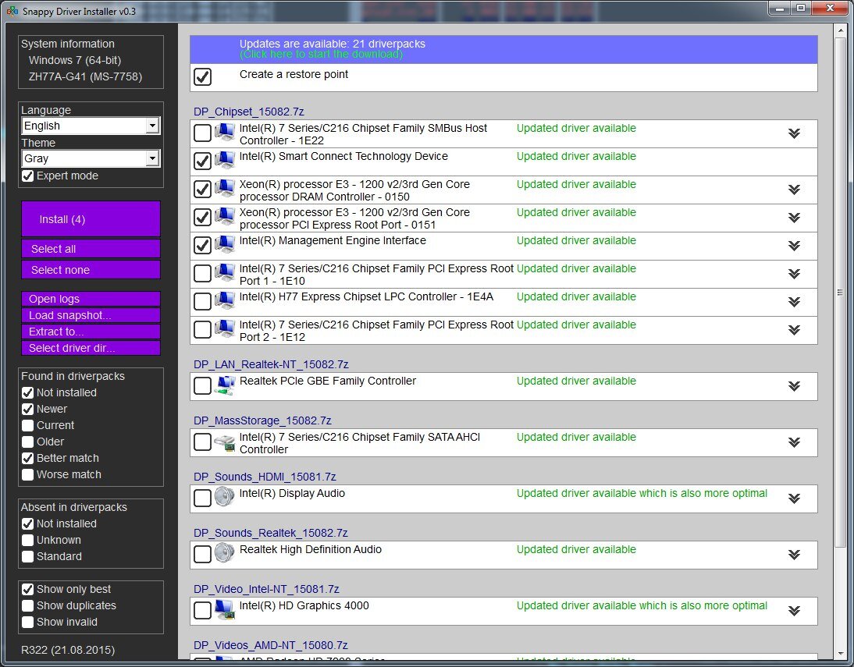Screen dimensions: 854x667
Task: Click the H77 LPC Controller device icon
Action: point(224,300)
